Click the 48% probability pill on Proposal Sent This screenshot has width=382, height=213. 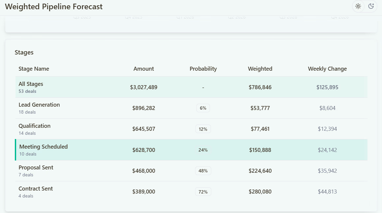tap(203, 171)
